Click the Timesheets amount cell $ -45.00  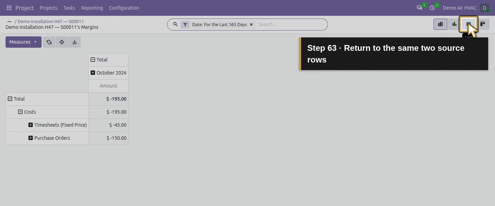click(x=108, y=125)
